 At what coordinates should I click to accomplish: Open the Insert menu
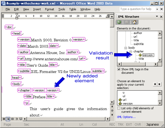point(37,9)
